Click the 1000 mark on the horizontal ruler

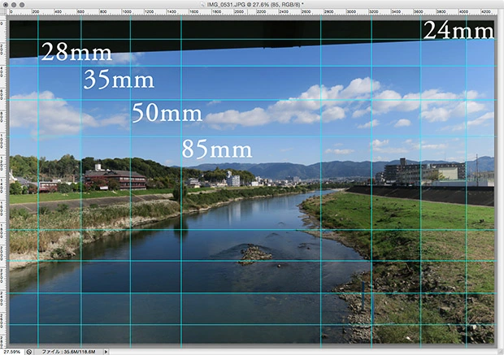click(x=126, y=12)
